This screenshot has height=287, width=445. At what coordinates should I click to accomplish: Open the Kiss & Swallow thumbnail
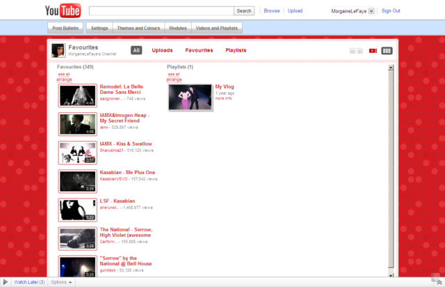tap(77, 153)
